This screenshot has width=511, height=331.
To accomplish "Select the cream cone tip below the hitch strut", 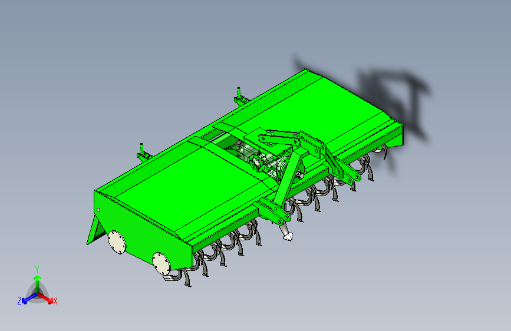I will coord(288,236).
